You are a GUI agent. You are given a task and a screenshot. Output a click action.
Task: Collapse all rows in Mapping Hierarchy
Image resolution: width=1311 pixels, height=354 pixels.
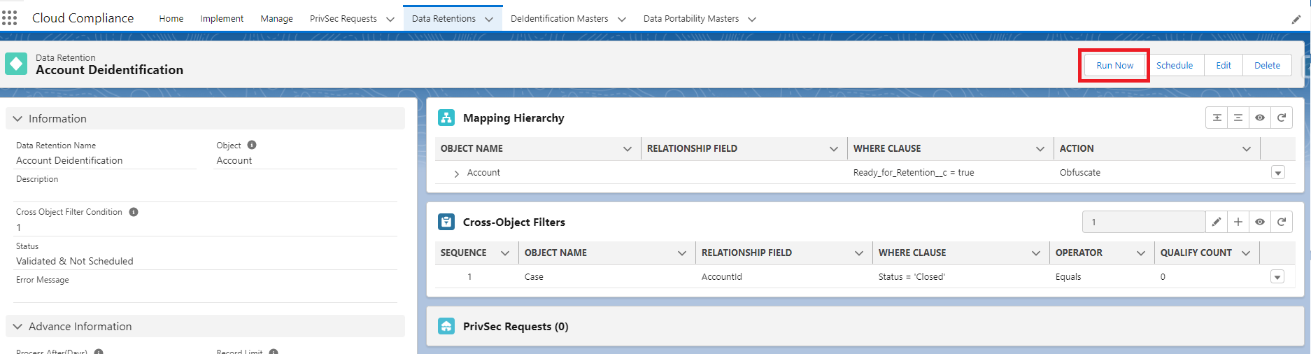click(x=1238, y=118)
